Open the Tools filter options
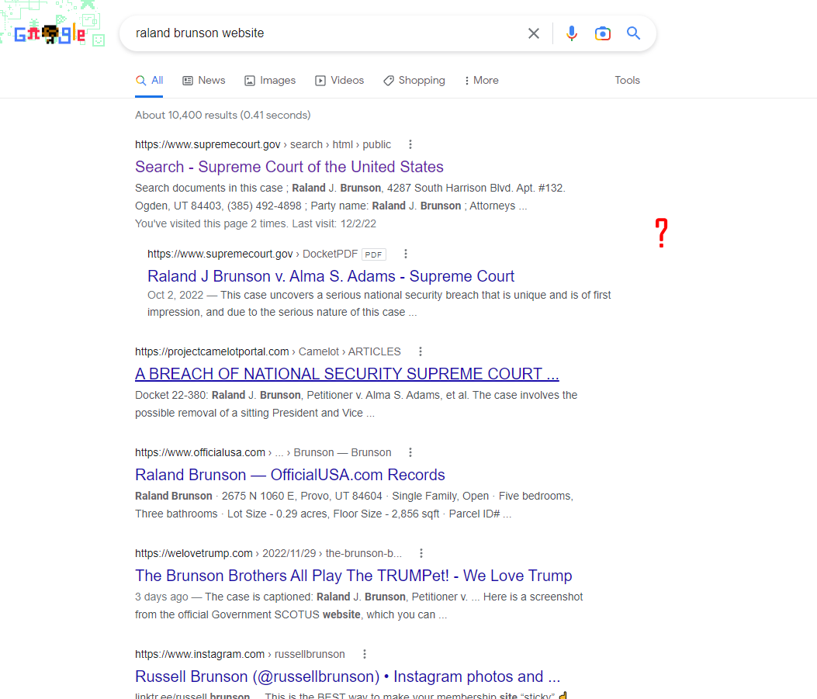This screenshot has height=699, width=817. tap(627, 80)
